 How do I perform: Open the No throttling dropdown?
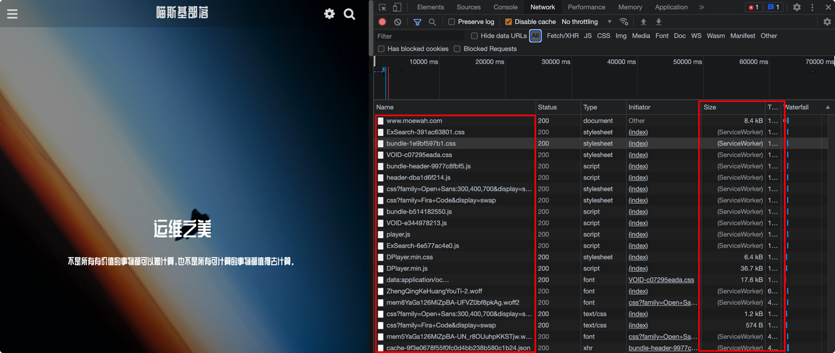(x=586, y=22)
